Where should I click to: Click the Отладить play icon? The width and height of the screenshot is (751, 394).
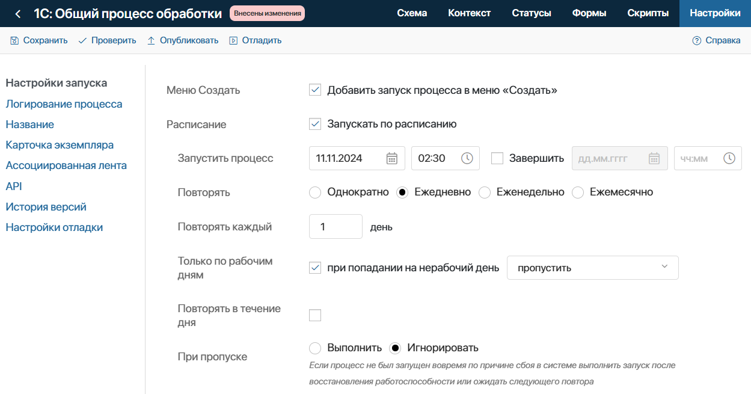(233, 40)
